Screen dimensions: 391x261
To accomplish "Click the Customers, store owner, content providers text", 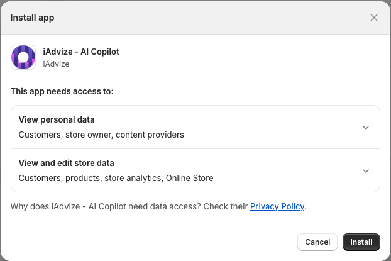I will coord(101,135).
